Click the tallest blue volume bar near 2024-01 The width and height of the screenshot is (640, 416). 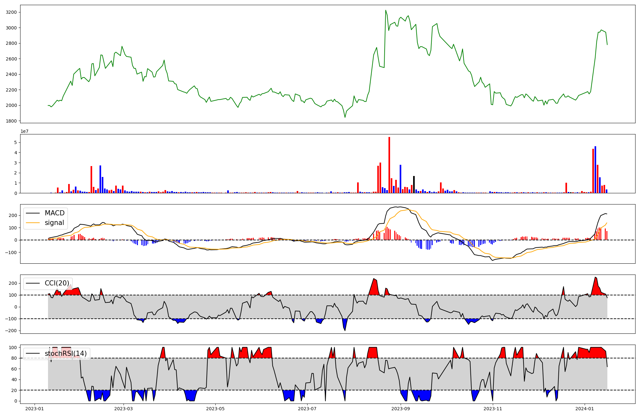[595, 170]
